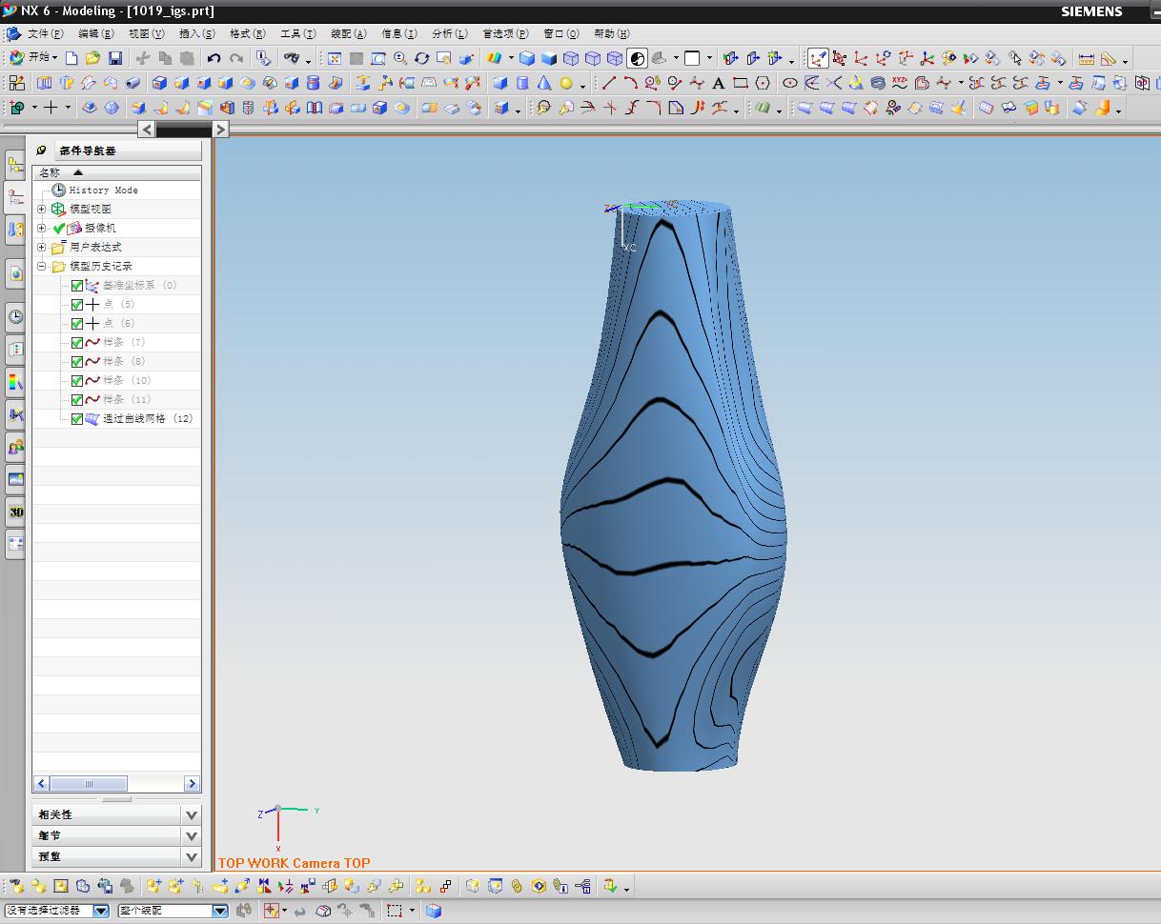Open the Roles sidebar tab
The width and height of the screenshot is (1161, 924).
(15, 447)
